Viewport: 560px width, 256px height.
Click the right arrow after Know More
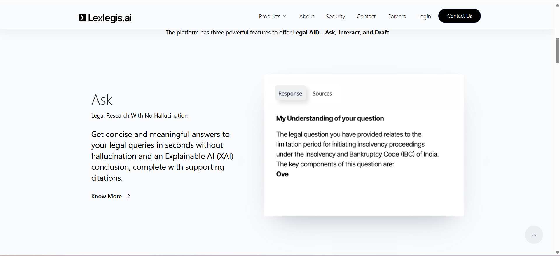coord(129,196)
